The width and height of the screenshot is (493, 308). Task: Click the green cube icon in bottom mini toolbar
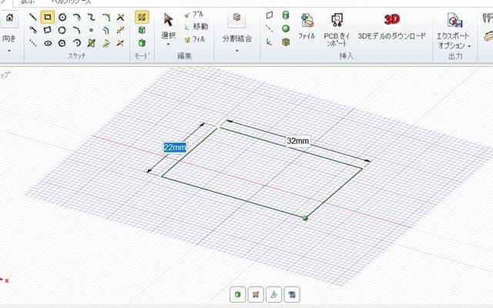(x=238, y=294)
